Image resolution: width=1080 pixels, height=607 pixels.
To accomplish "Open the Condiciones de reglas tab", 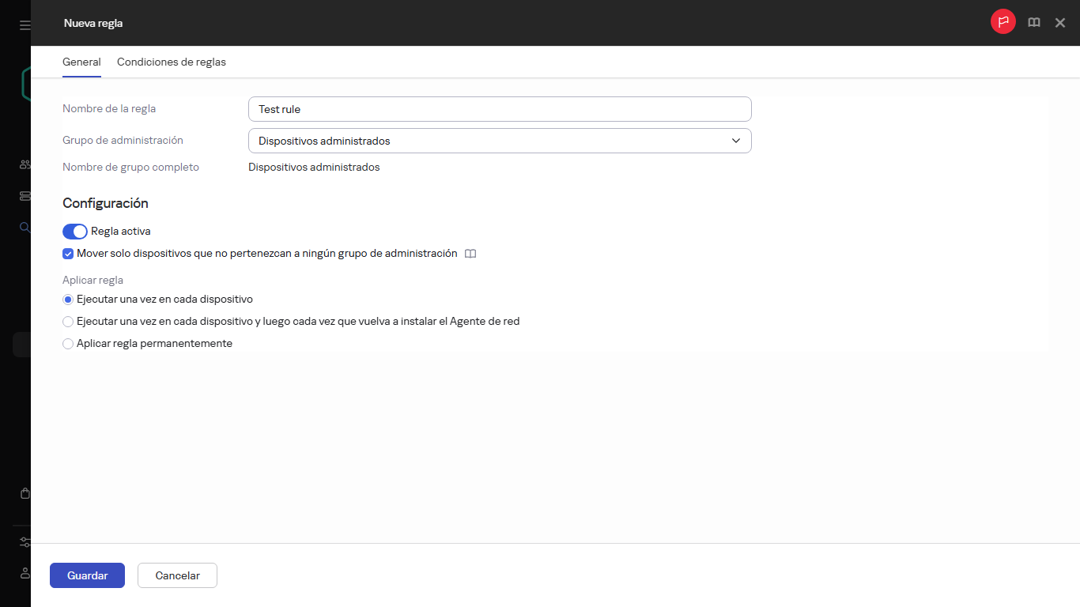I will point(172,62).
